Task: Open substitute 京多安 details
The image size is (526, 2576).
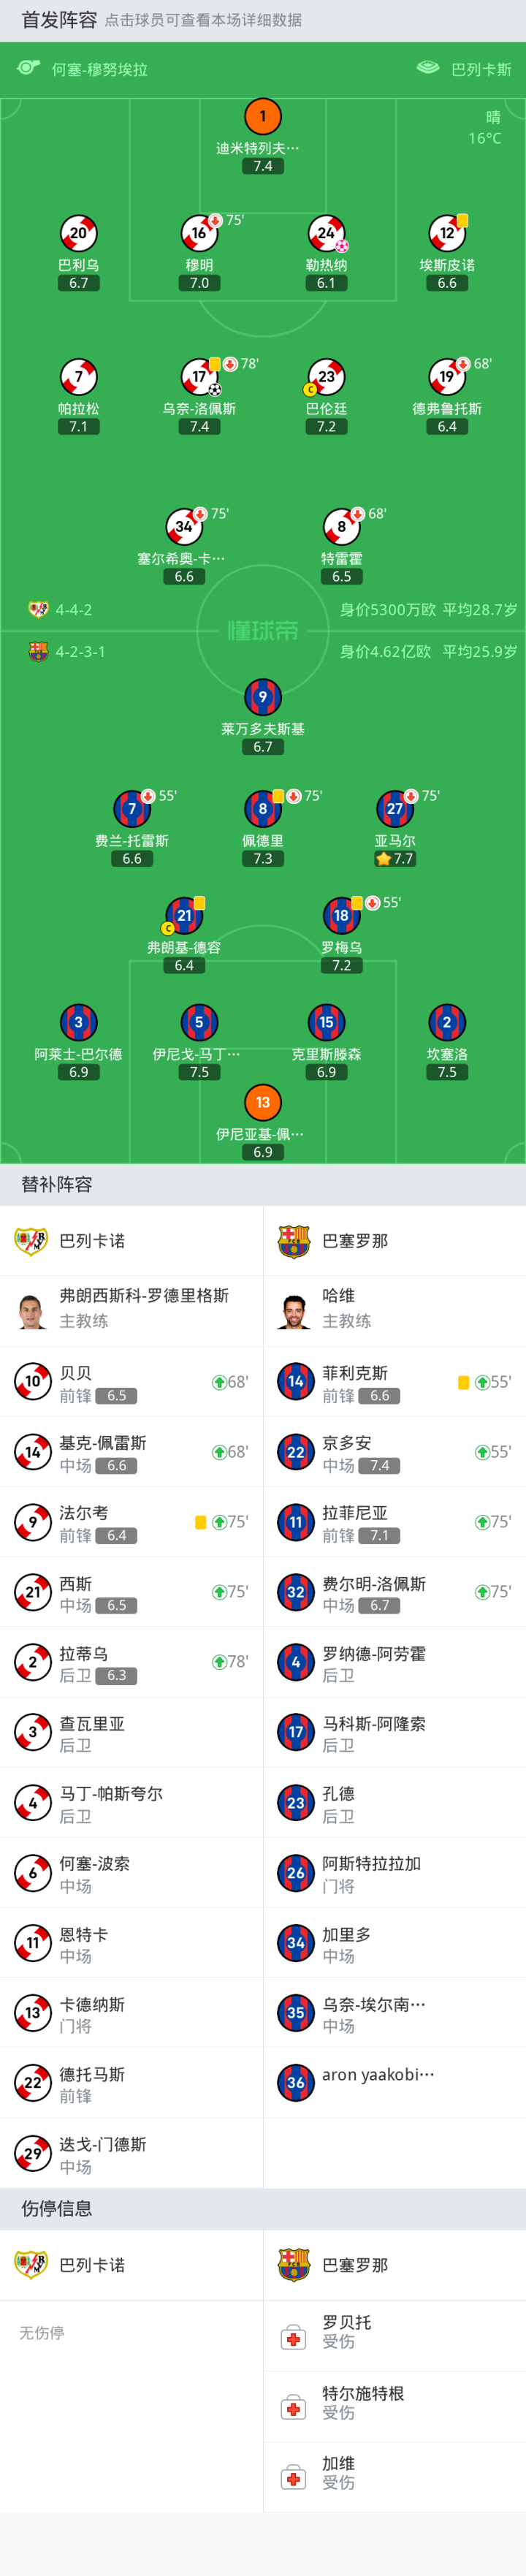Action: point(394,1452)
